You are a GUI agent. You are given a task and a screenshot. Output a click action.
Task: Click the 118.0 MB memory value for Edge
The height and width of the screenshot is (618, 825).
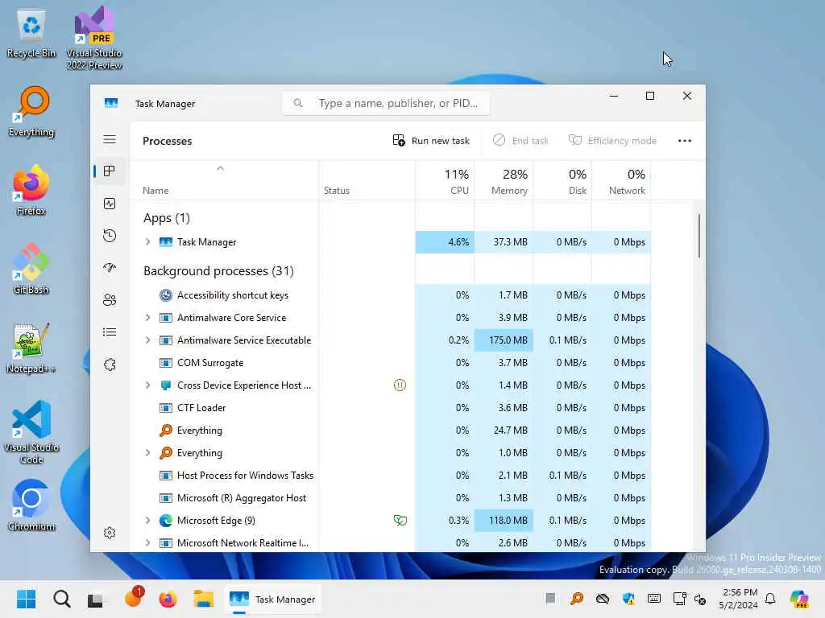tap(504, 521)
